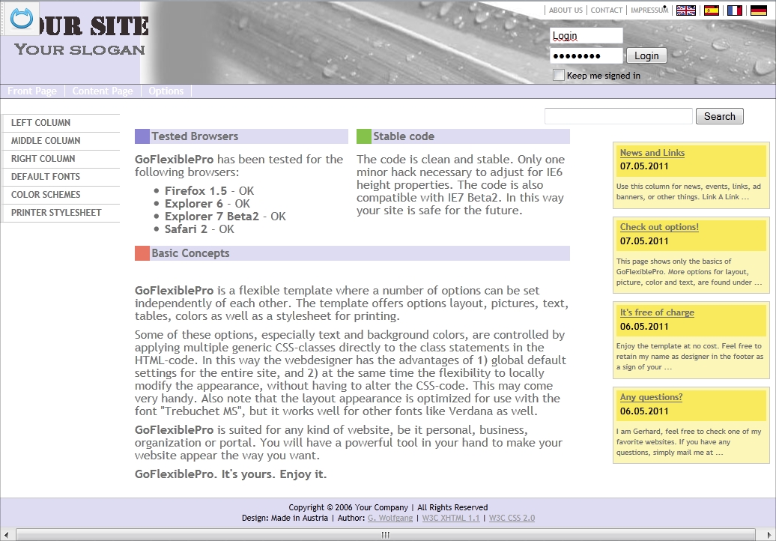Switch language via the UK flag

tap(686, 10)
